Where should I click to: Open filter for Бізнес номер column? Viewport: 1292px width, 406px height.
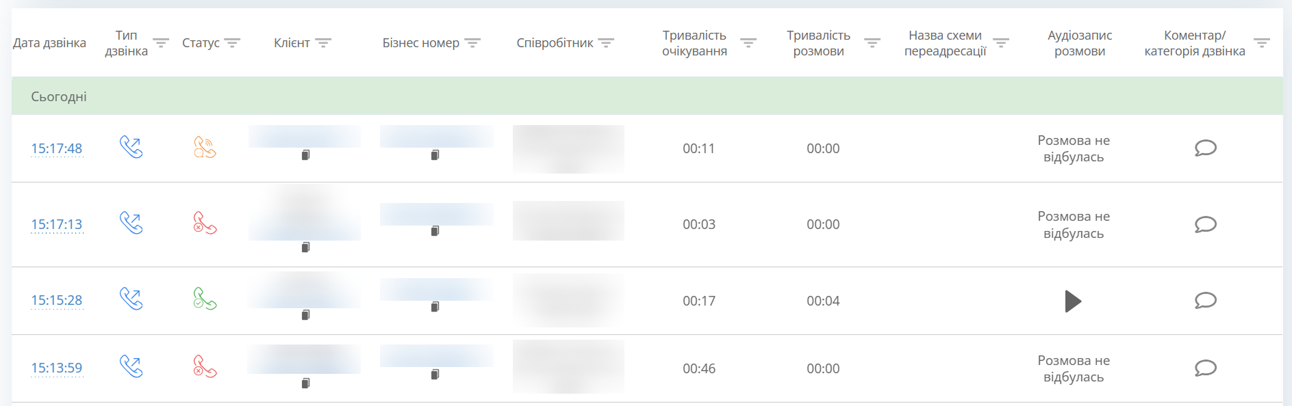click(472, 42)
